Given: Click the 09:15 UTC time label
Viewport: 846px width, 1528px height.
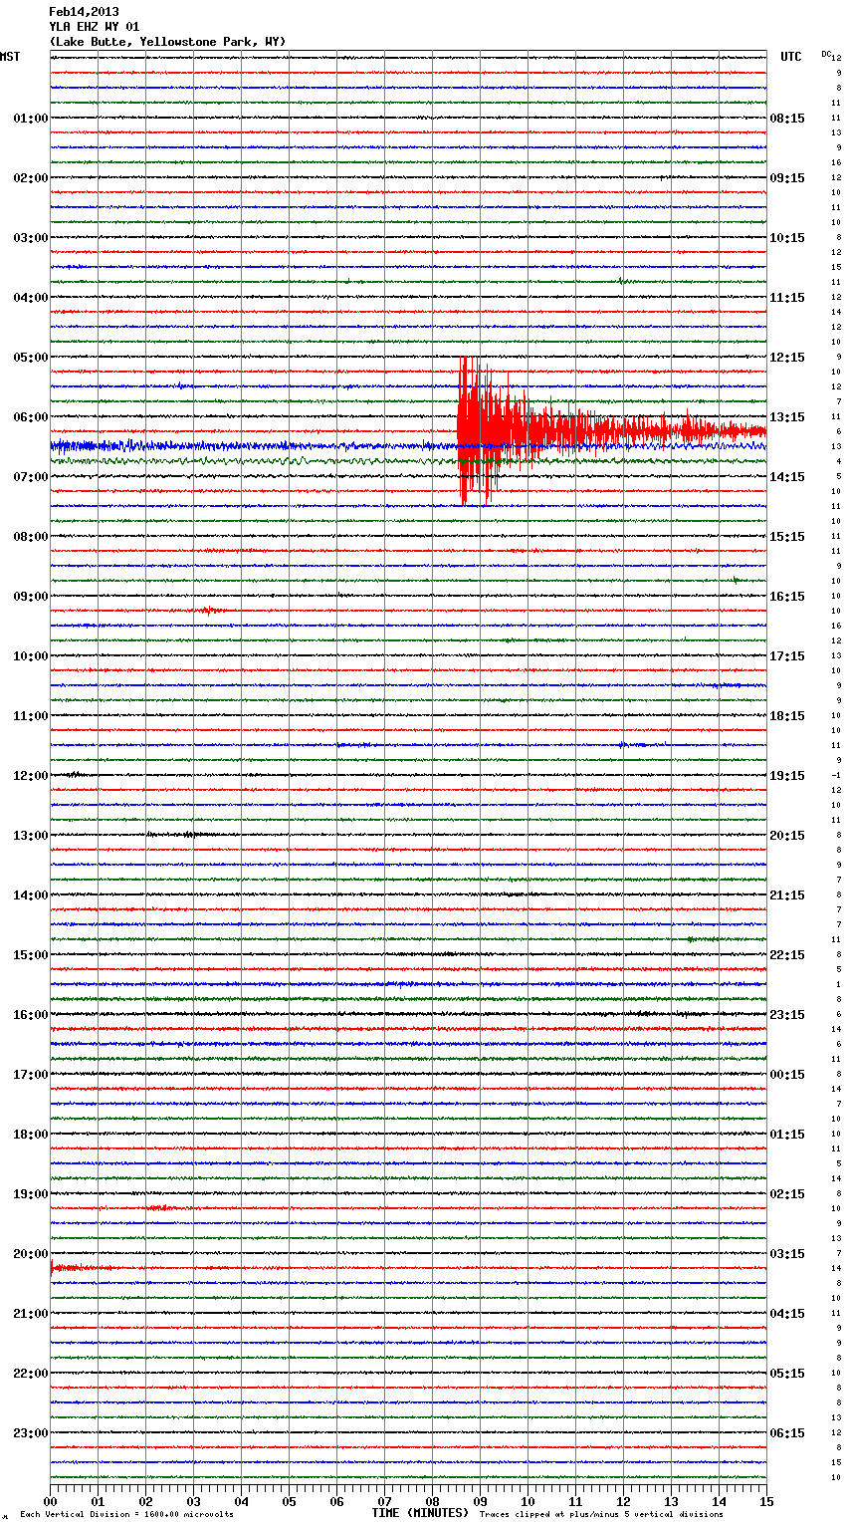Looking at the screenshot, I should tap(787, 178).
